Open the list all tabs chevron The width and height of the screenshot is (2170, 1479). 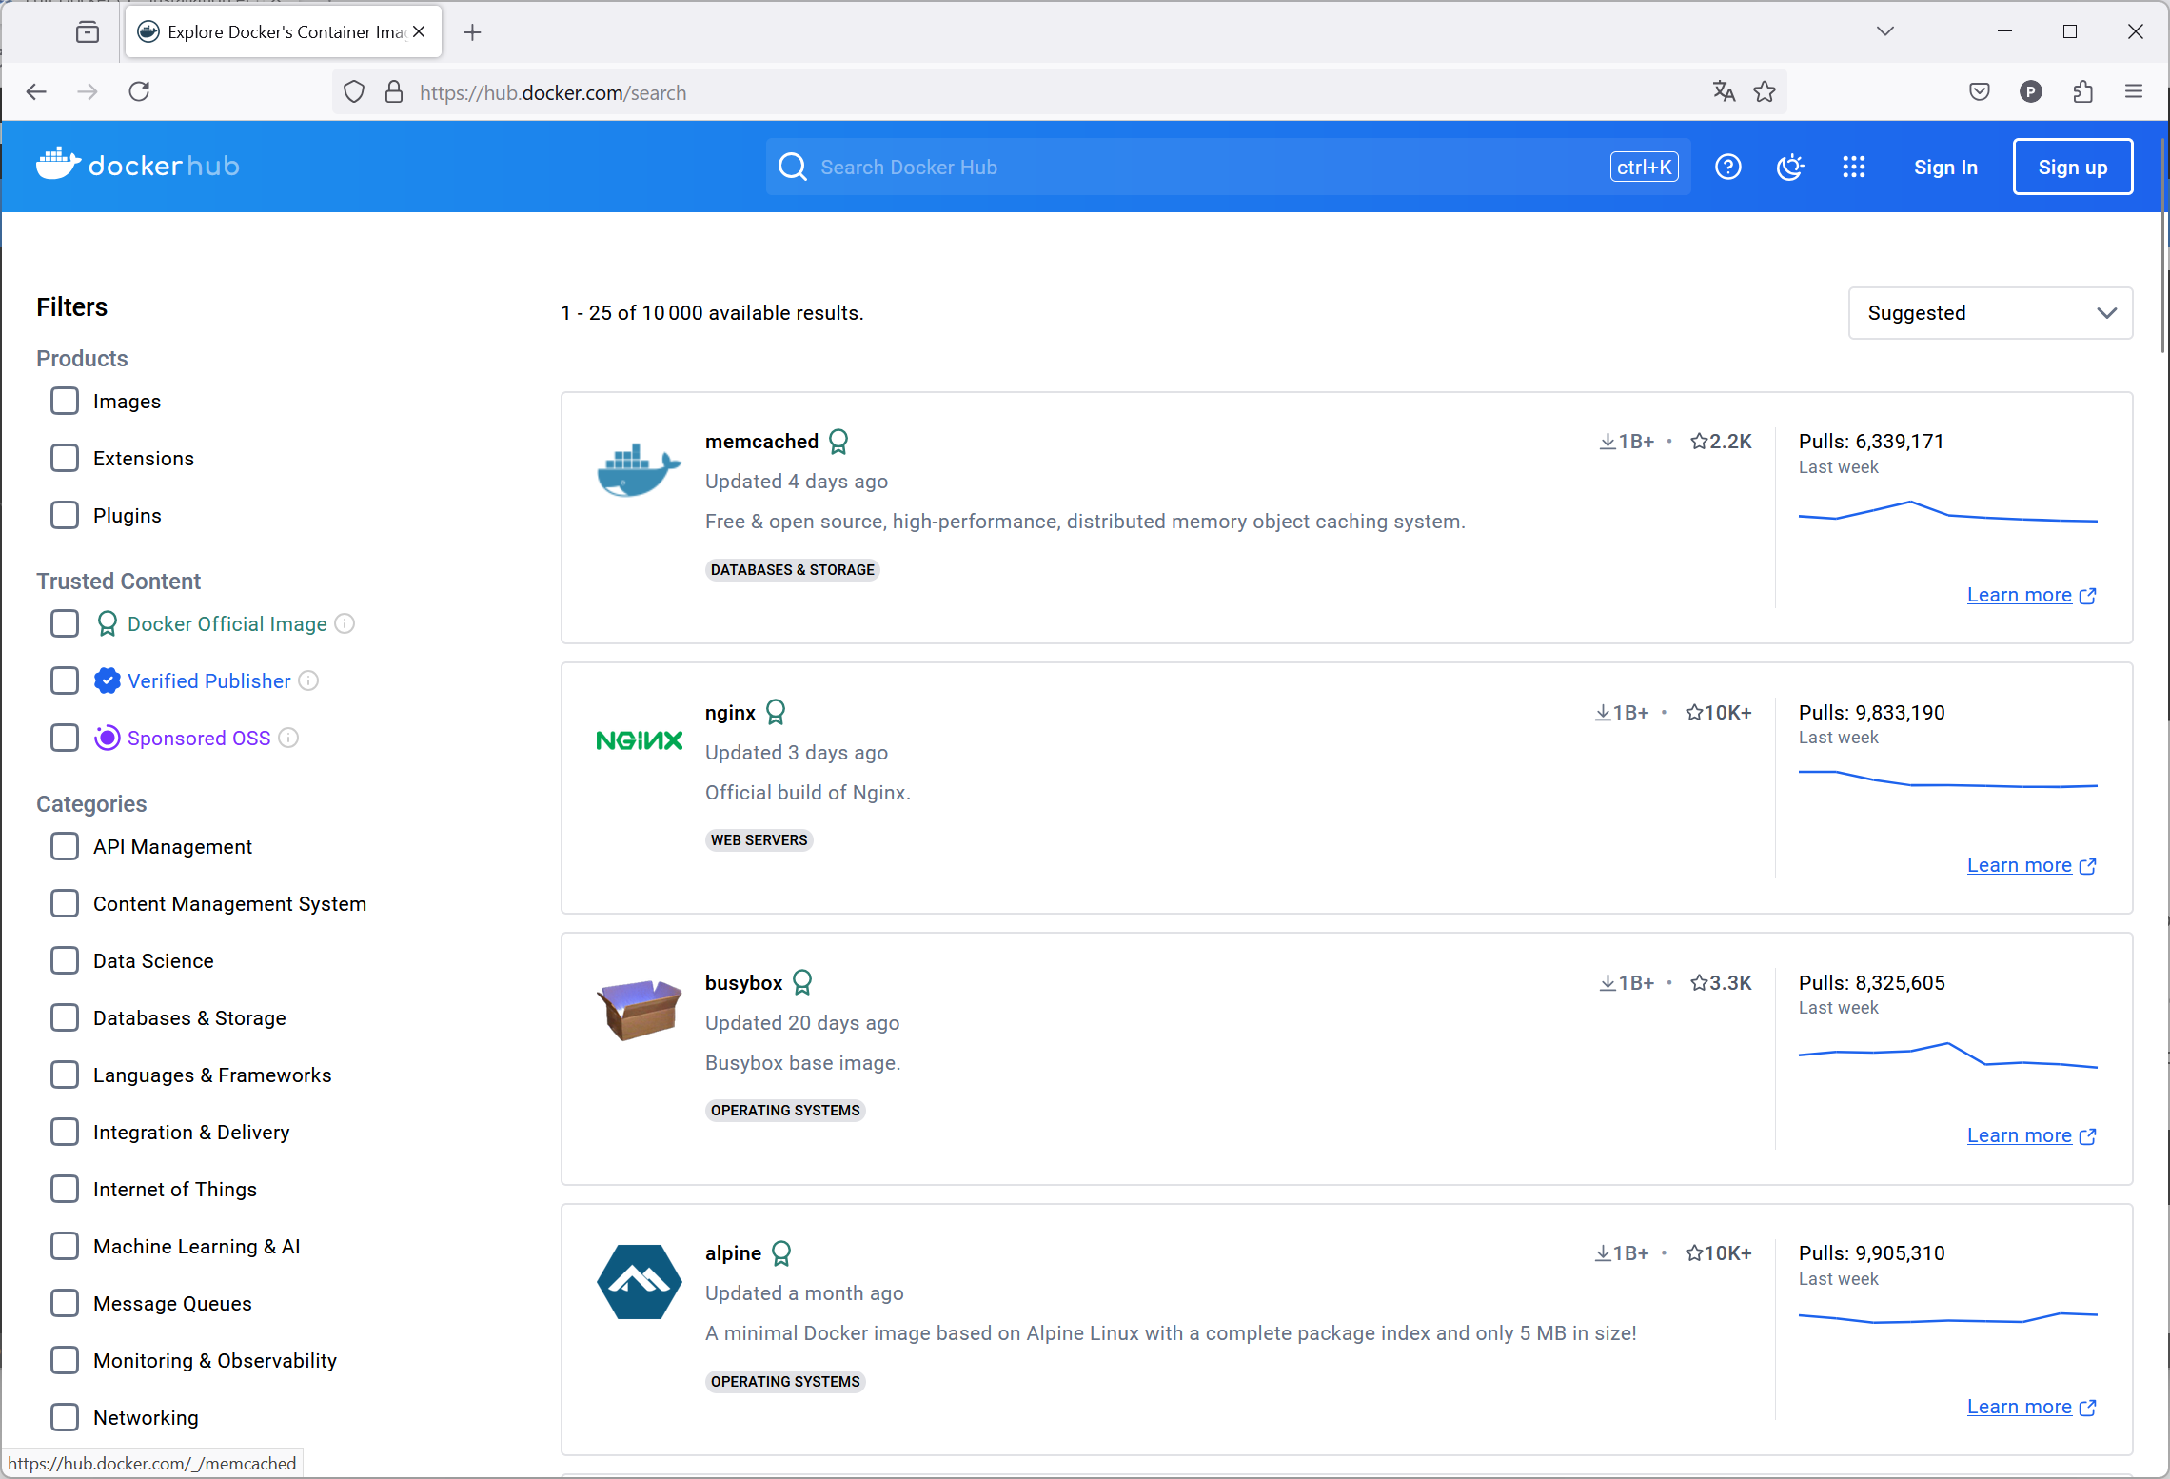click(1884, 31)
